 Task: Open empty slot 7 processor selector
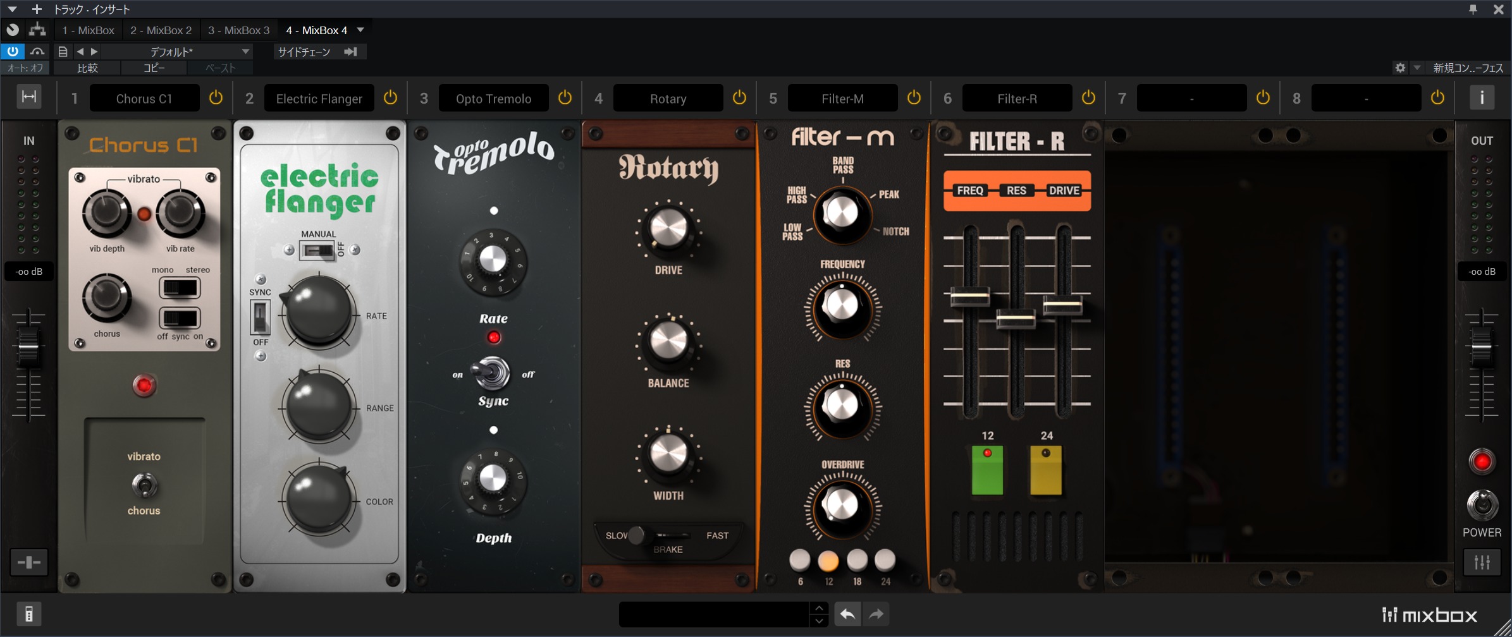[1191, 98]
